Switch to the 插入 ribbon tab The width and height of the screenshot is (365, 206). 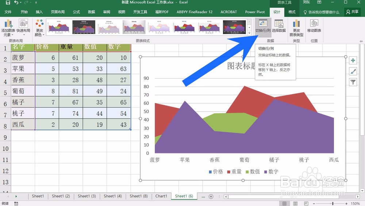[39, 12]
